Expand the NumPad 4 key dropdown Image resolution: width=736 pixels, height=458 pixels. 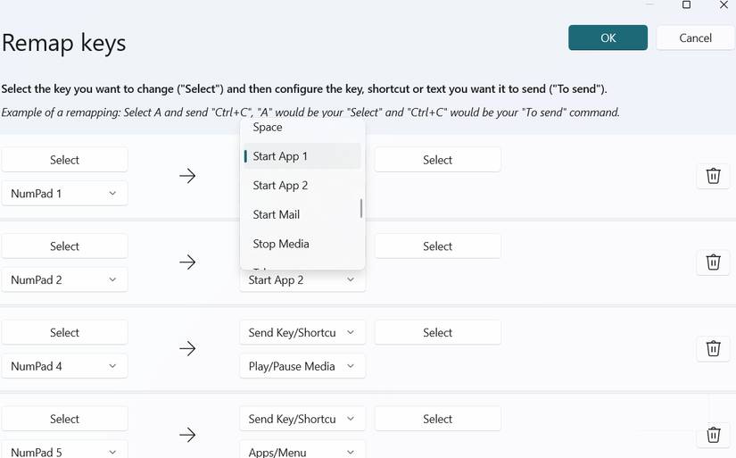coord(64,366)
